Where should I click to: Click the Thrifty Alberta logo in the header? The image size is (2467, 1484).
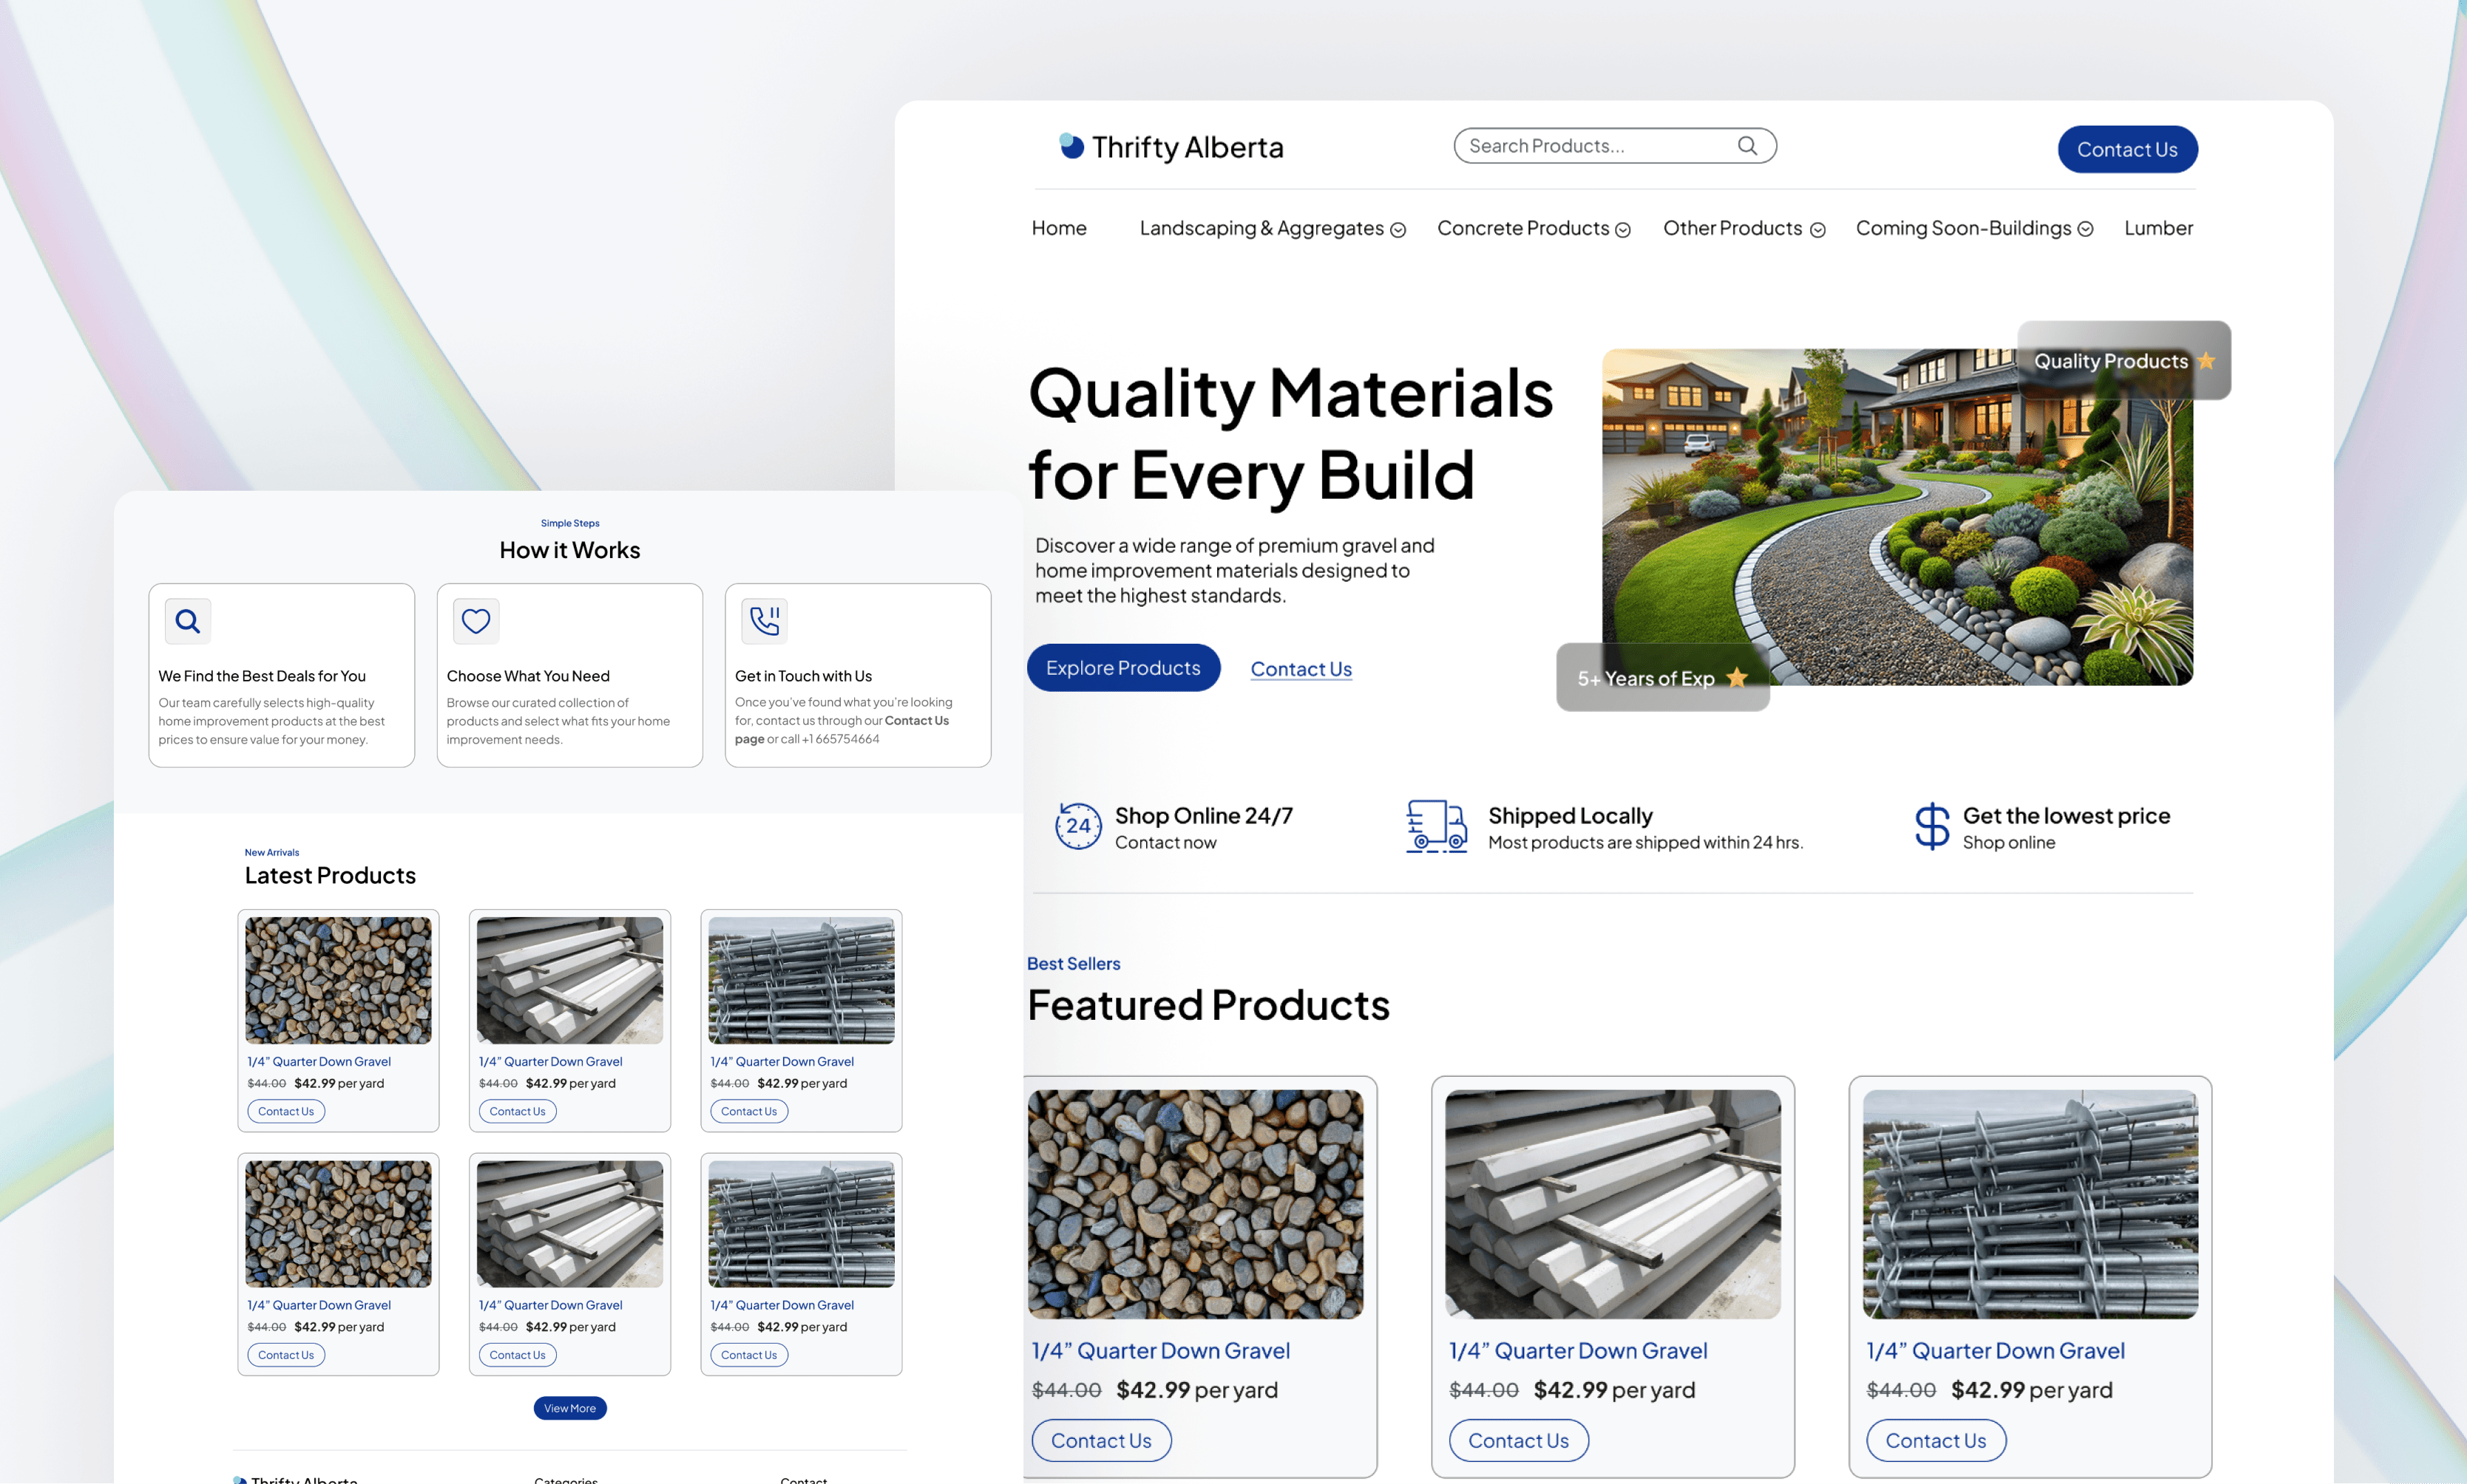point(1171,147)
